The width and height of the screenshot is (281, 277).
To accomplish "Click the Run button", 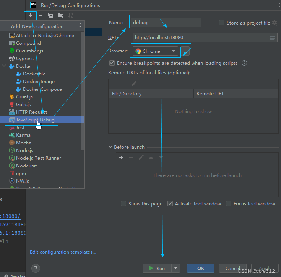I will [157, 268].
